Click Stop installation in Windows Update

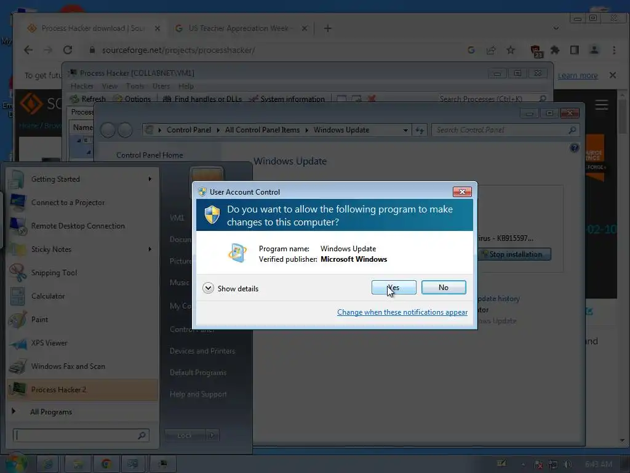tap(515, 254)
